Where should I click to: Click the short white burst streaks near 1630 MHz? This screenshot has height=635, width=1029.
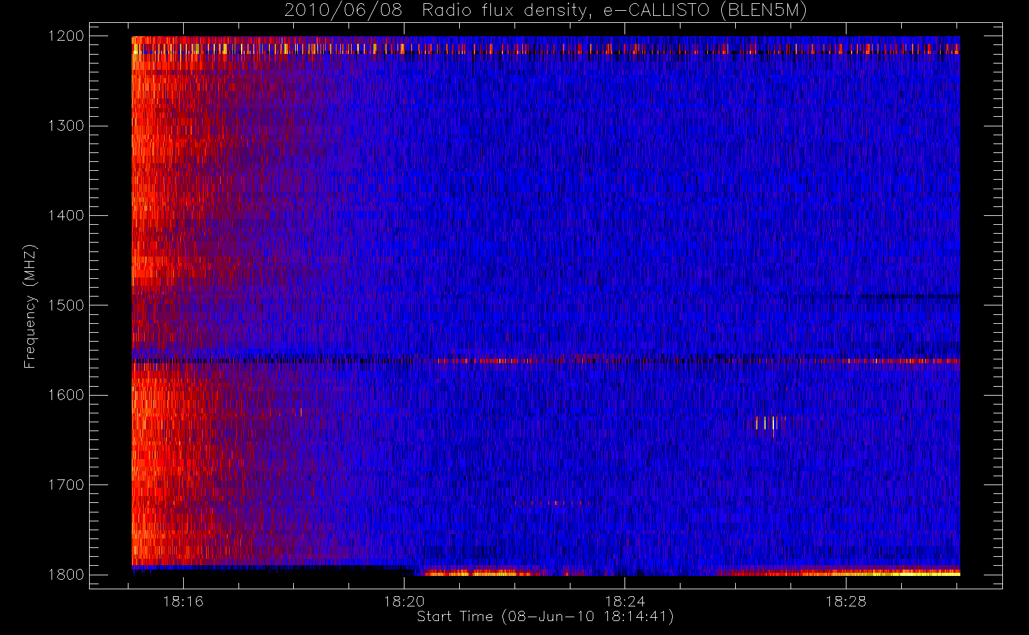(x=770, y=425)
